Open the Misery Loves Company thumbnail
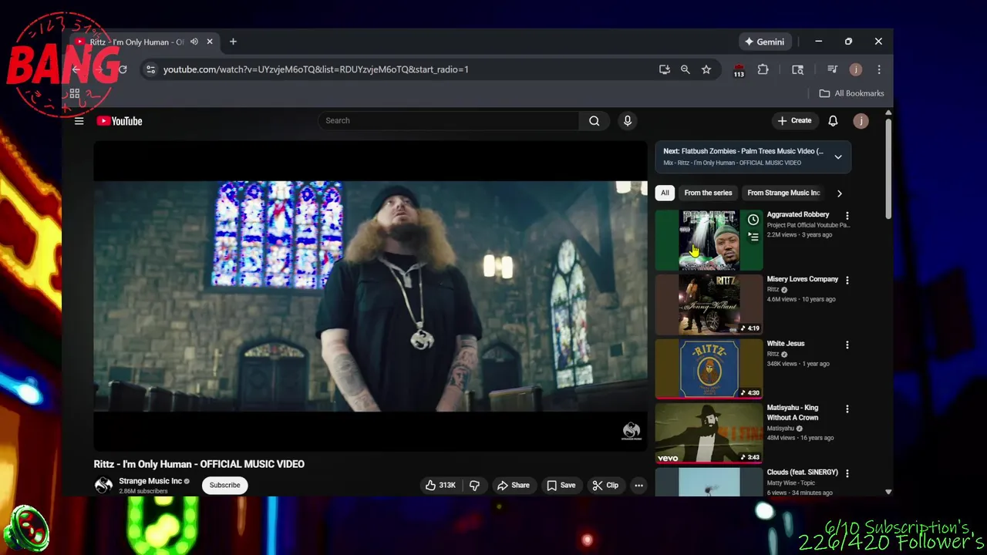This screenshot has height=555, width=987. (709, 304)
